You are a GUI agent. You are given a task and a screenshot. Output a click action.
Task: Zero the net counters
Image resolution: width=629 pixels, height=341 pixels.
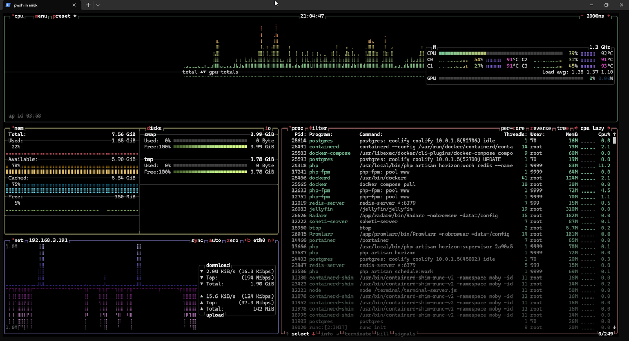tap(233, 240)
